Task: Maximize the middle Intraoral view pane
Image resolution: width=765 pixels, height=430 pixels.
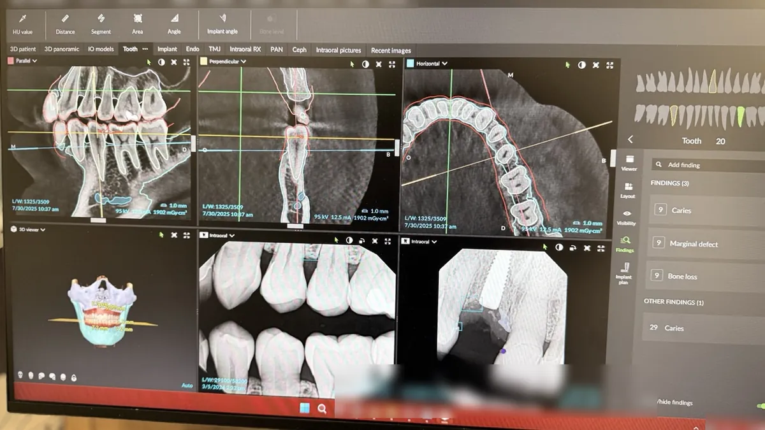Action: click(389, 241)
